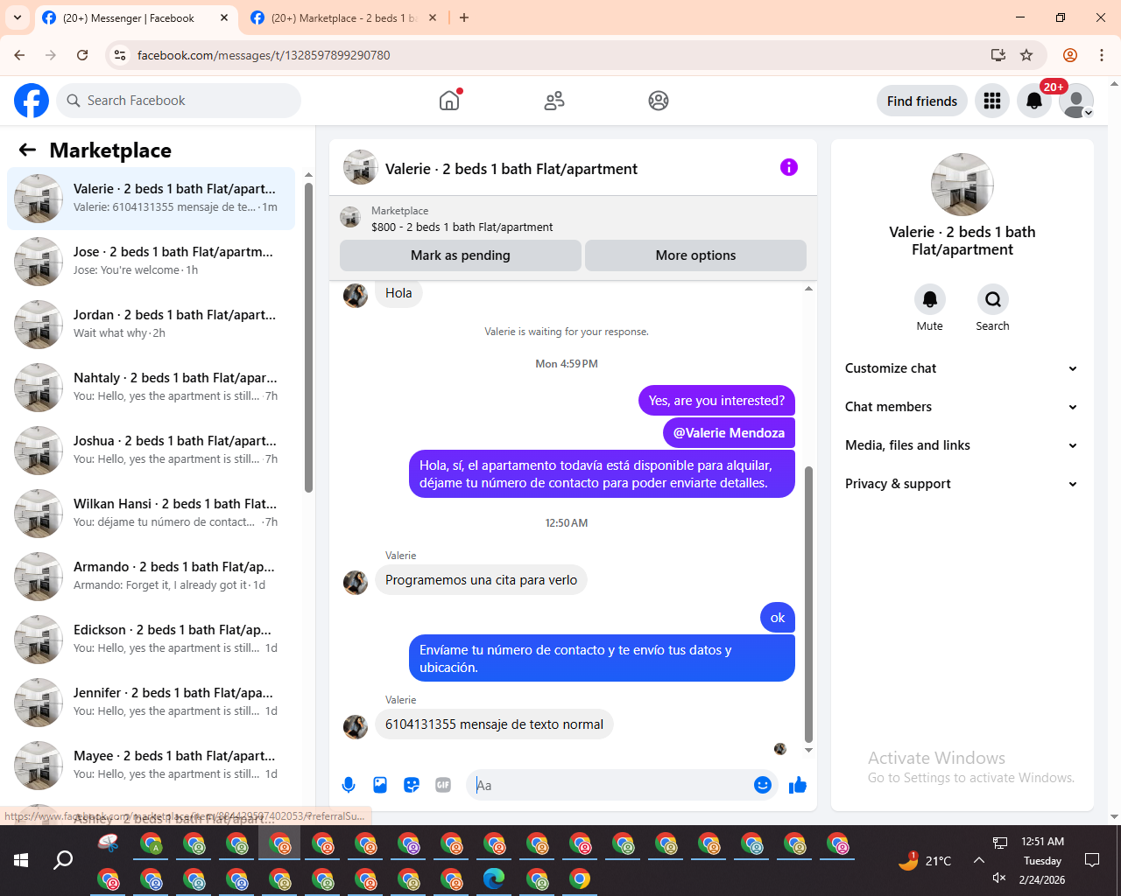
Task: Open Windows notification center icon
Action: click(x=1092, y=860)
